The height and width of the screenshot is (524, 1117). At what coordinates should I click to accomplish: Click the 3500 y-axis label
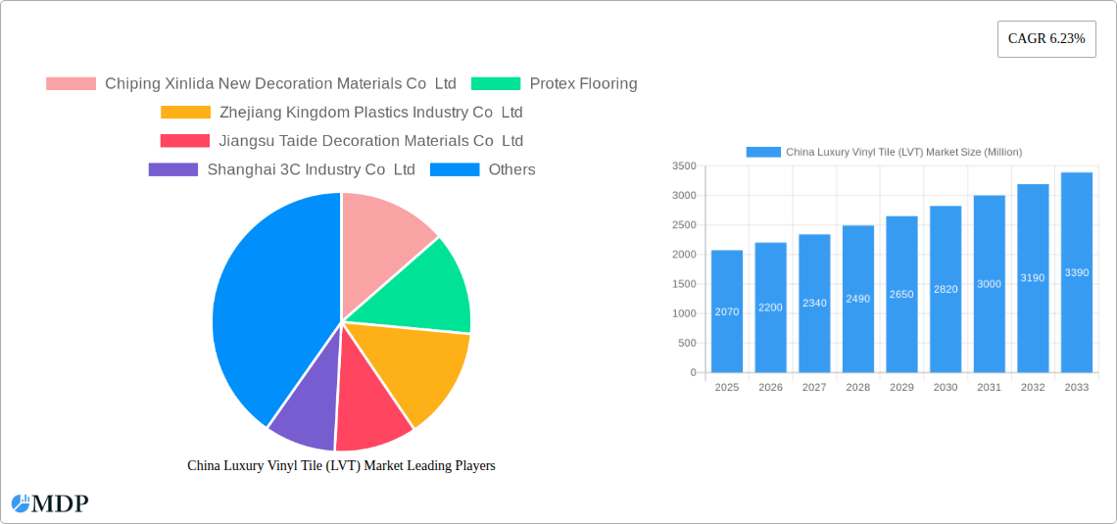tap(684, 166)
